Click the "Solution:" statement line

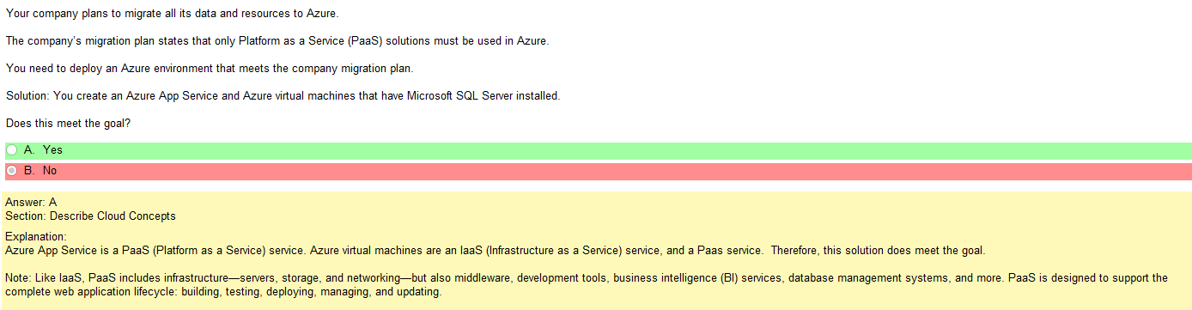click(x=283, y=96)
